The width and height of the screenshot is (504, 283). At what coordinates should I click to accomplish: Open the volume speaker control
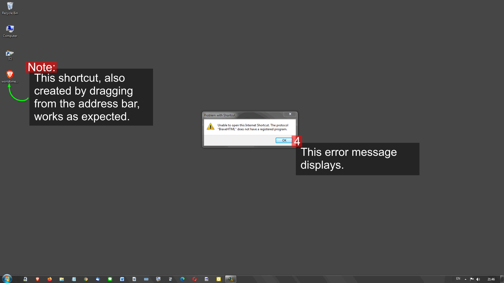[x=478, y=279]
